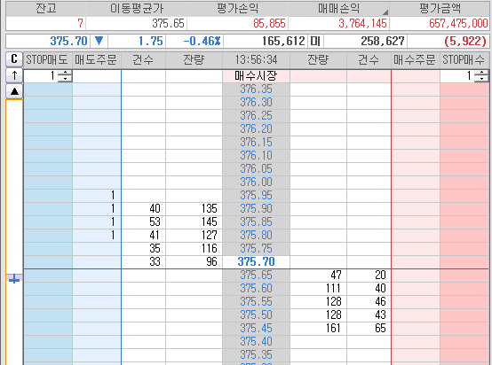Click the up arrow button below C
492x365 pixels.
[x=14, y=75]
